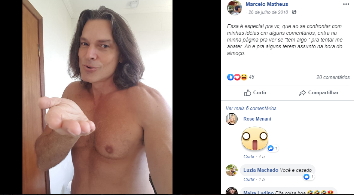Click Luzia Machado's name link
Viewport: 354px width, 195px height.
(261, 170)
